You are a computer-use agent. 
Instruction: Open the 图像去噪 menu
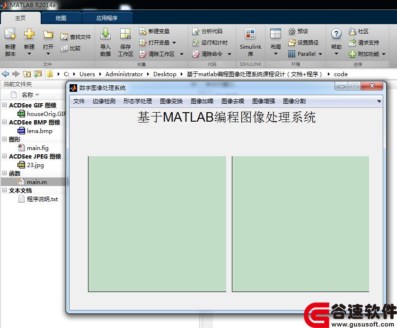tap(233, 101)
